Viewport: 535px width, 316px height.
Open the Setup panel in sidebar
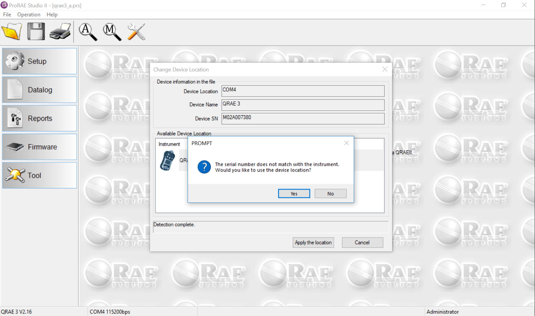[x=40, y=61]
